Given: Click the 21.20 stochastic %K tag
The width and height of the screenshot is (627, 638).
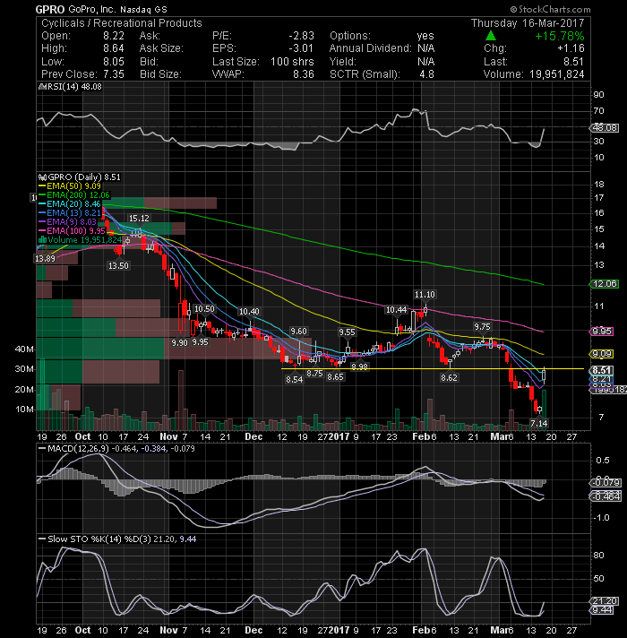Looking at the screenshot, I should coord(605,601).
